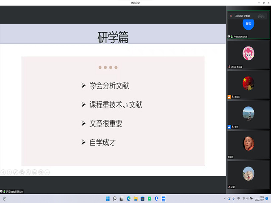Click the taskbar Search magnifier icon
This screenshot has height=203, width=271.
tap(113, 198)
